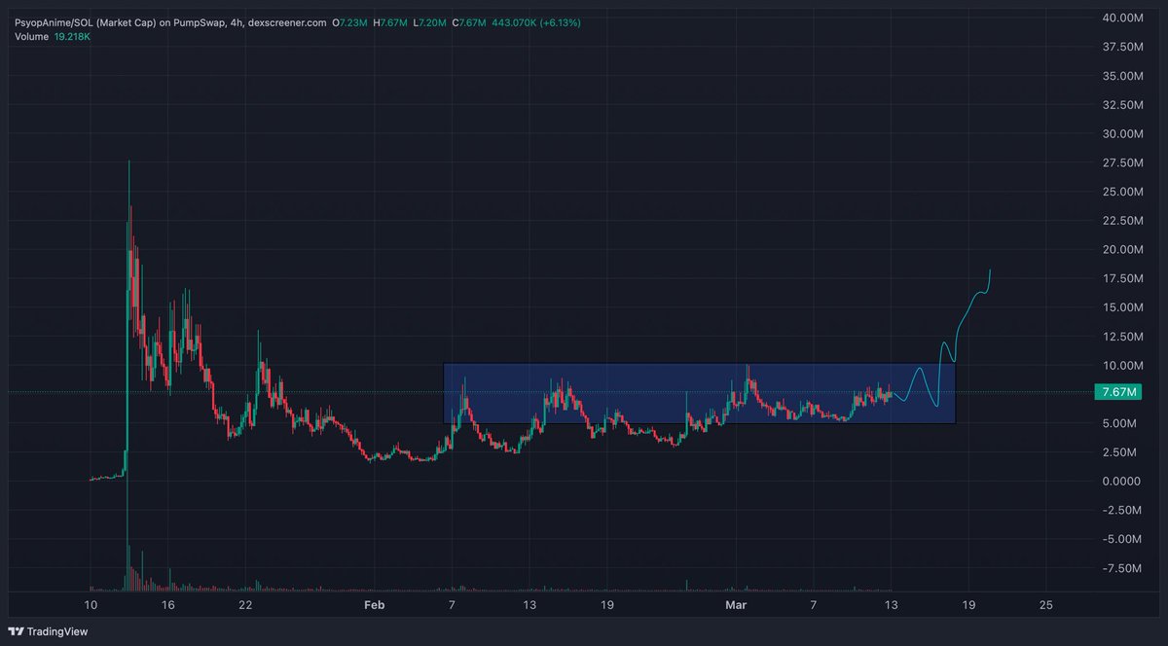
Task: Click the 35.00M price axis label
Action: coord(1122,76)
